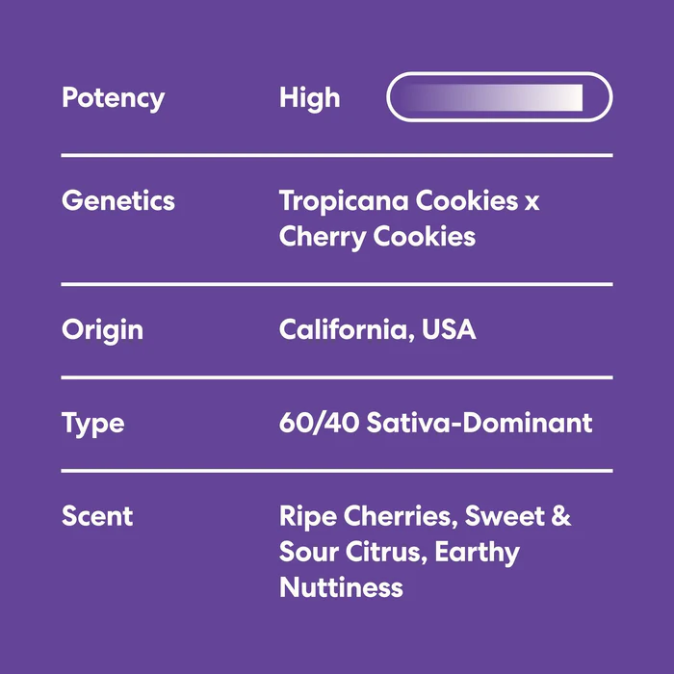Click the divider line below Genetics row

click(337, 284)
